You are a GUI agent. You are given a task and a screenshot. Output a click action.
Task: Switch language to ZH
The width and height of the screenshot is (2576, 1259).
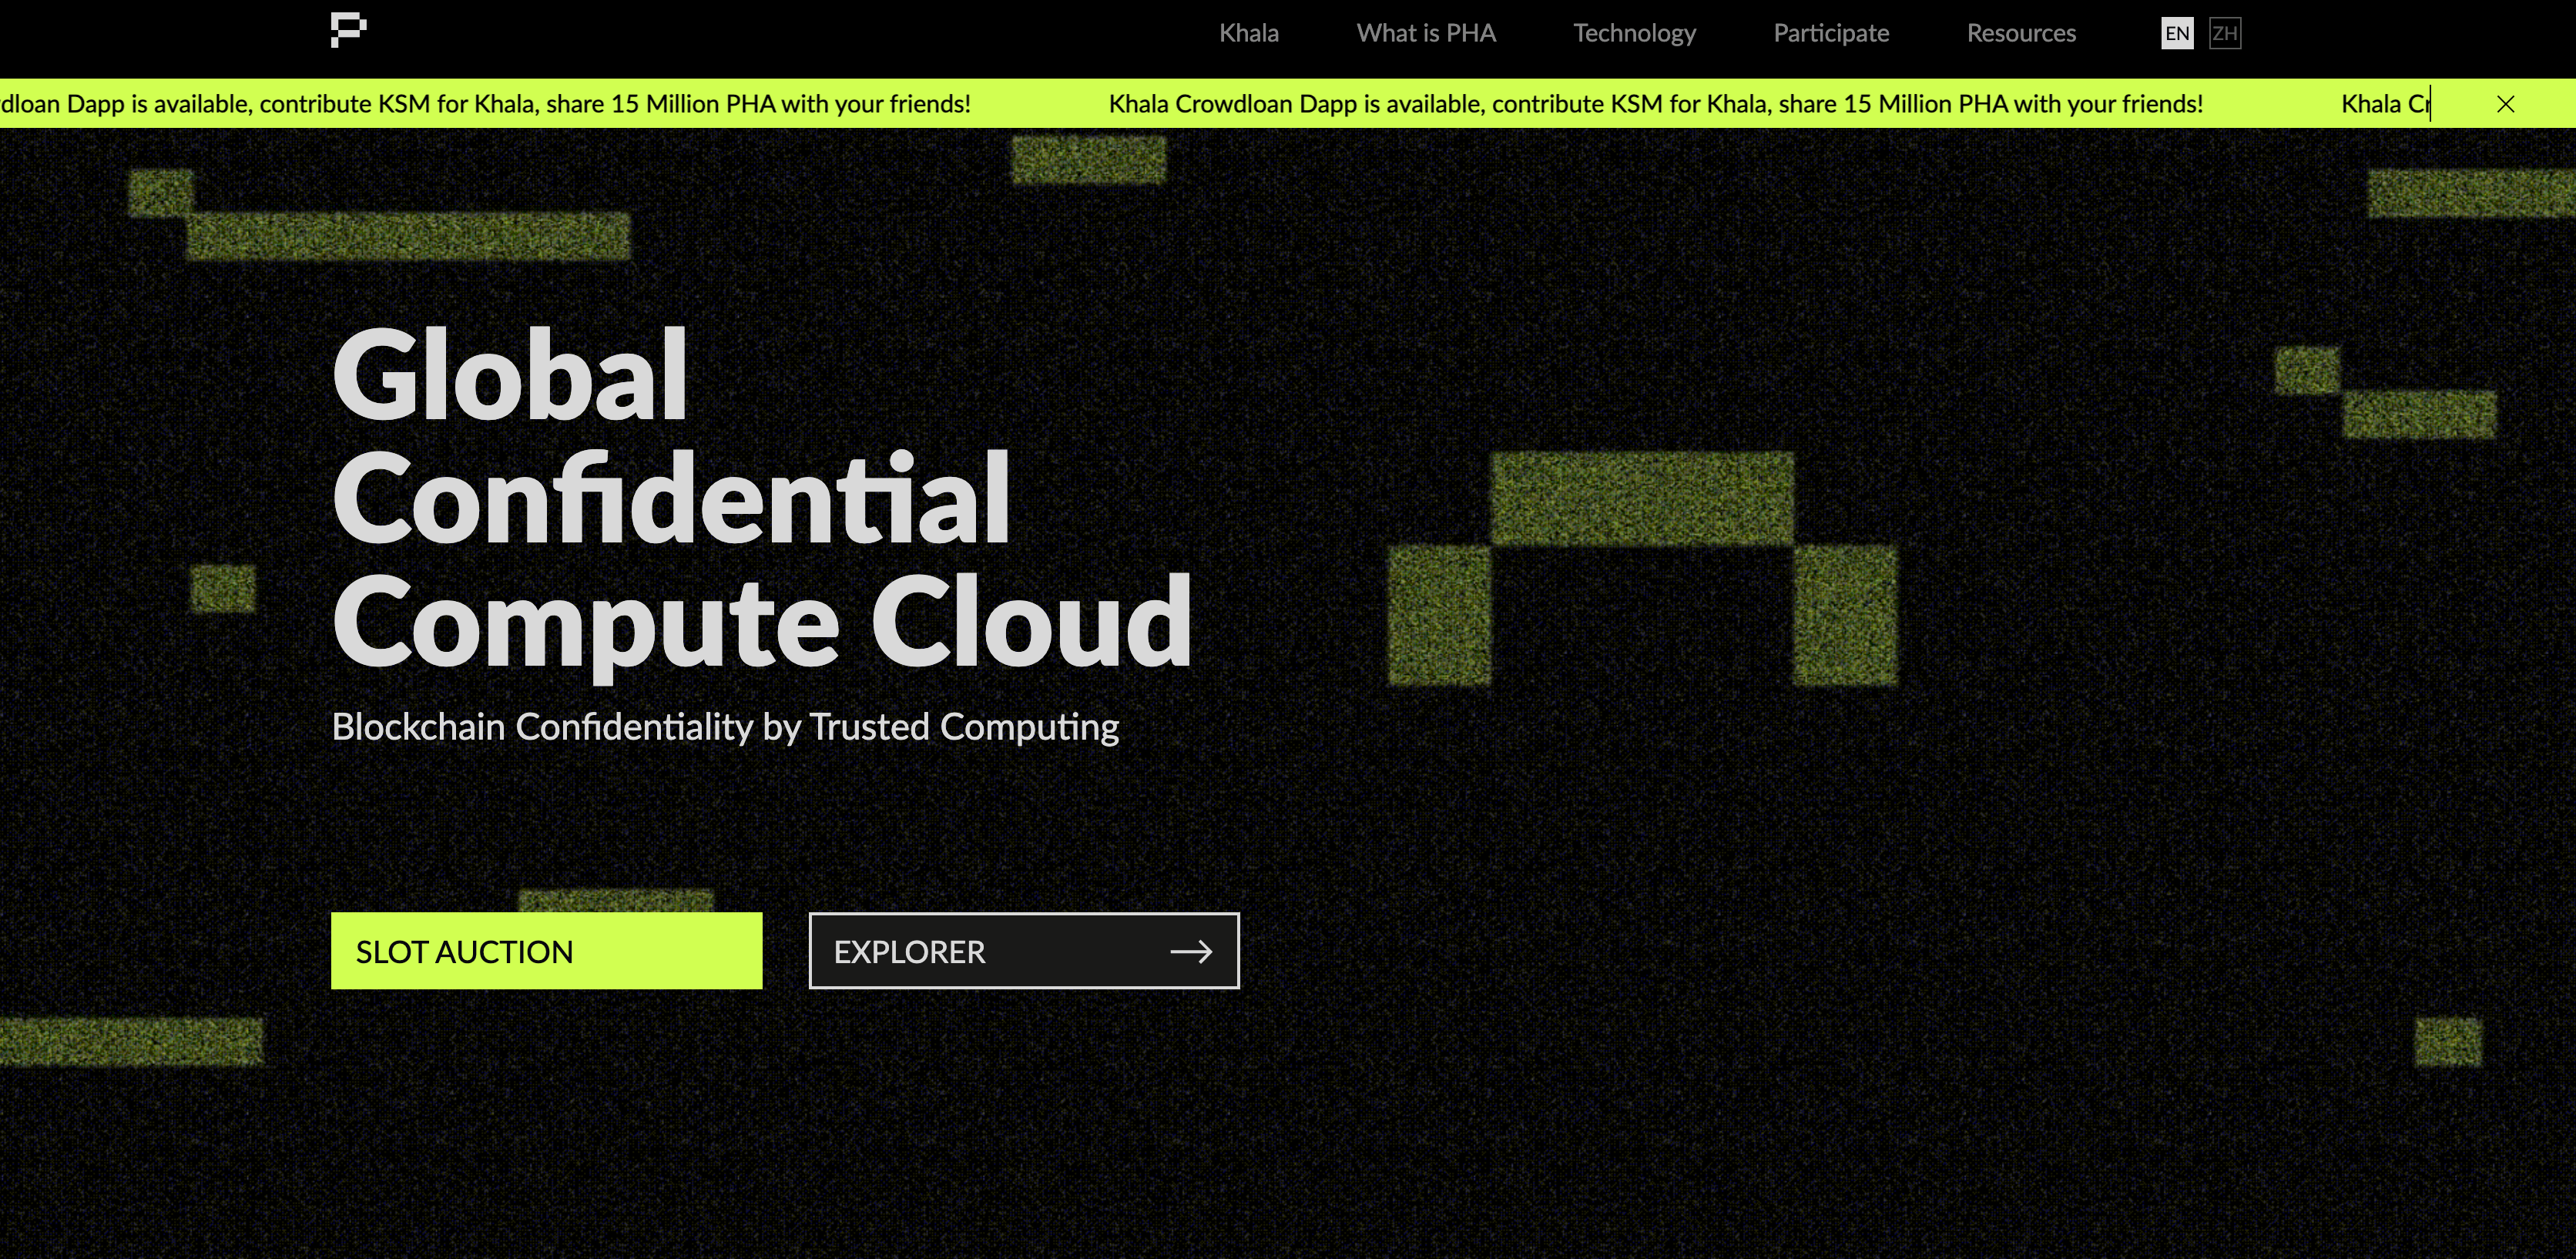coord(2225,34)
